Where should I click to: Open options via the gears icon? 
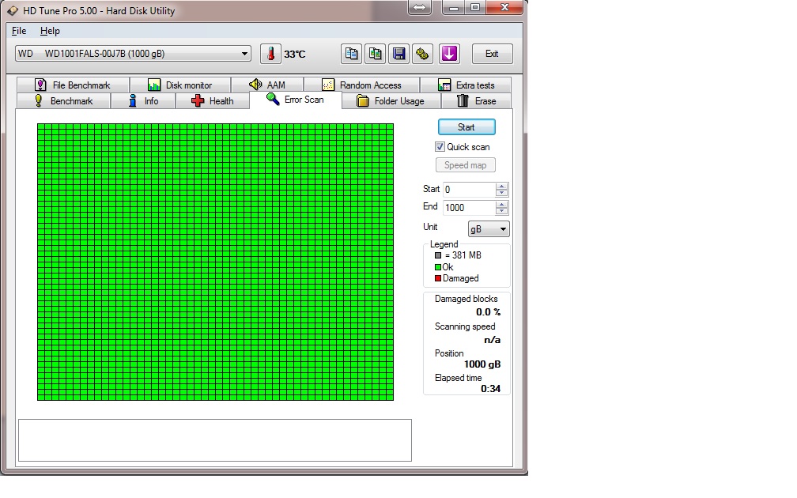(x=422, y=54)
